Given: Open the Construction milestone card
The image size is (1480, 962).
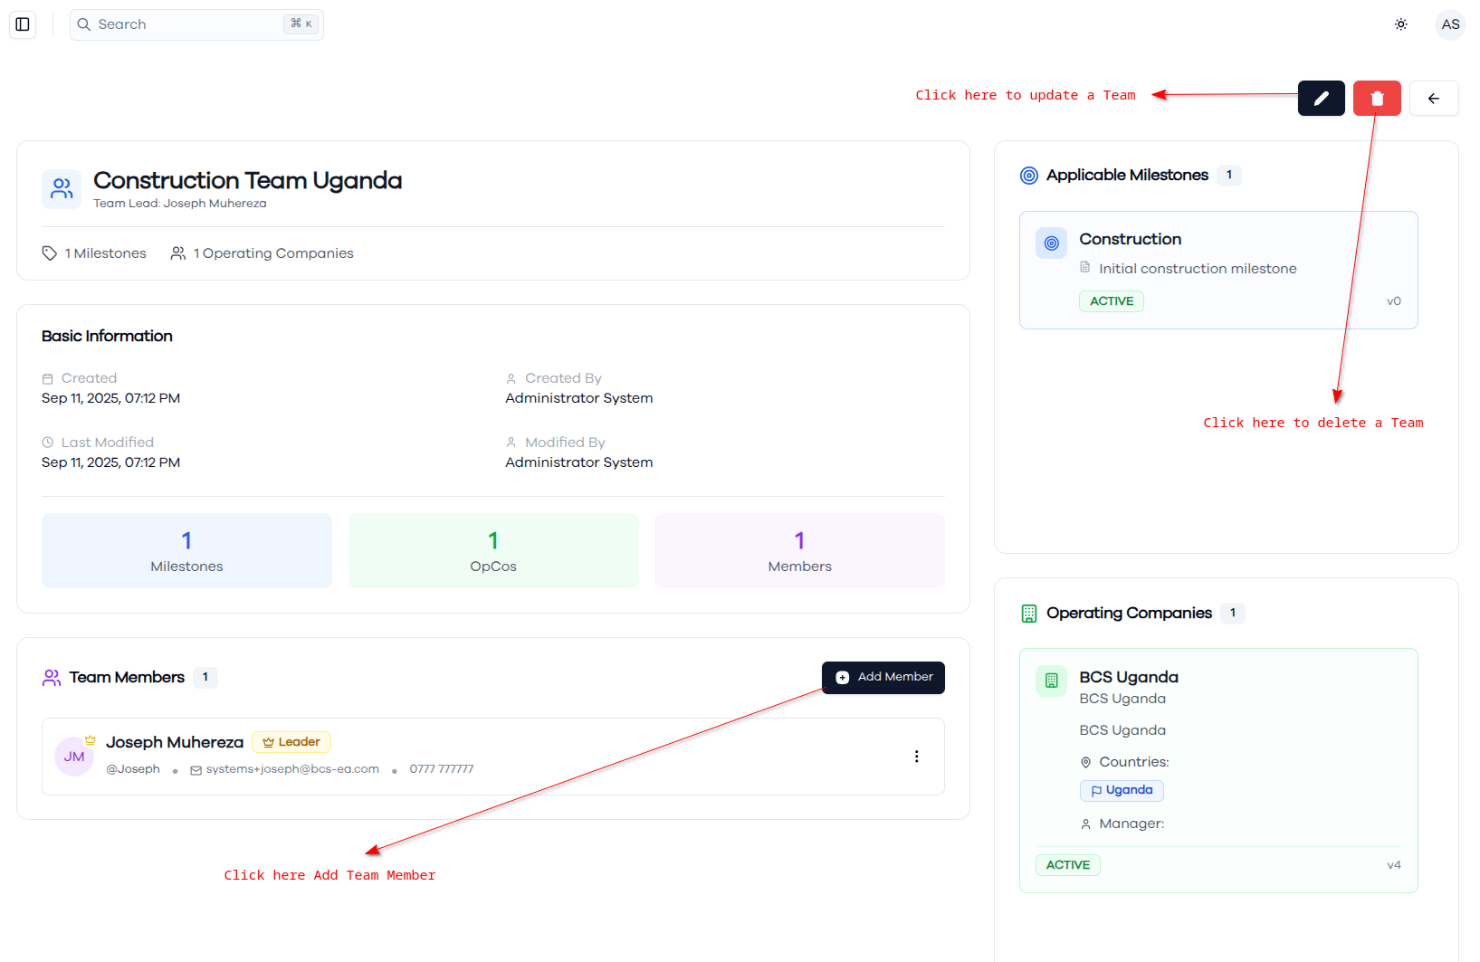Looking at the screenshot, I should click(x=1218, y=270).
